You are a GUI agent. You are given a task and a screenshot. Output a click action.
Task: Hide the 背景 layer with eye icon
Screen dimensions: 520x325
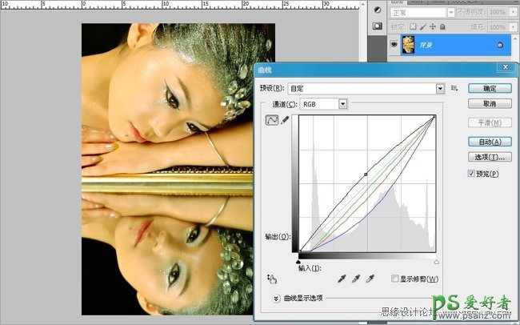[x=393, y=45]
